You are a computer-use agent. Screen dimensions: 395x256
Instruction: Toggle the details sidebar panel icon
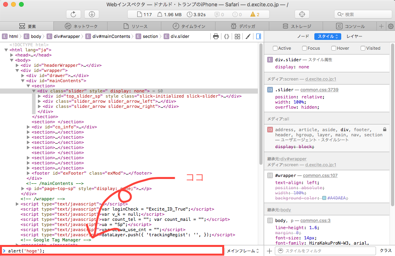click(x=259, y=36)
